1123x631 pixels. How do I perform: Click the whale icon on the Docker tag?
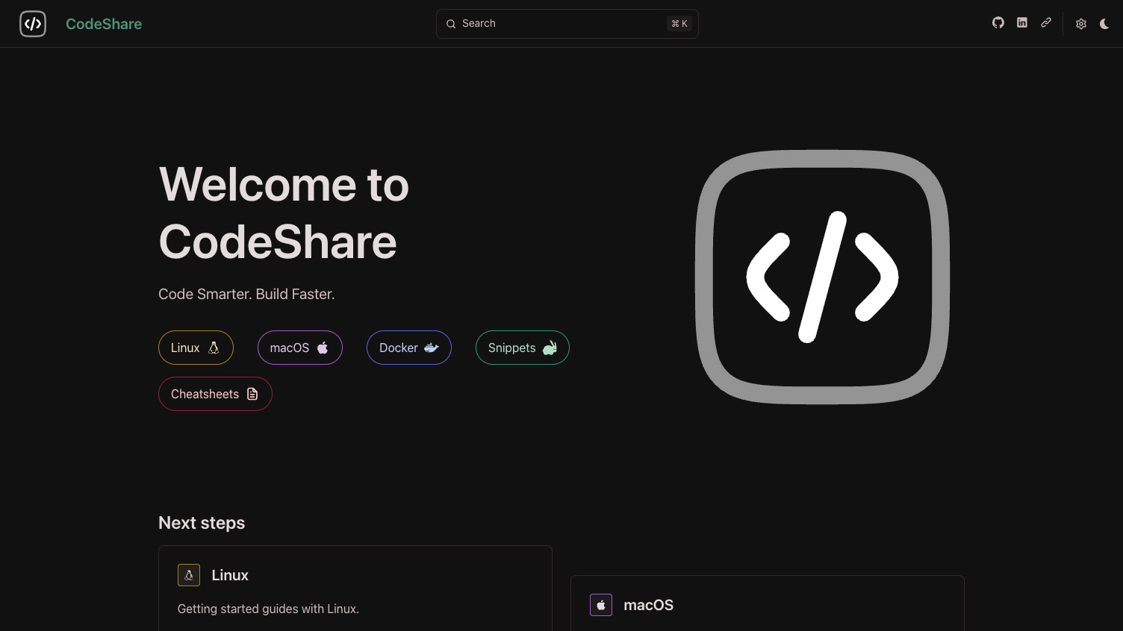pyautogui.click(x=431, y=348)
